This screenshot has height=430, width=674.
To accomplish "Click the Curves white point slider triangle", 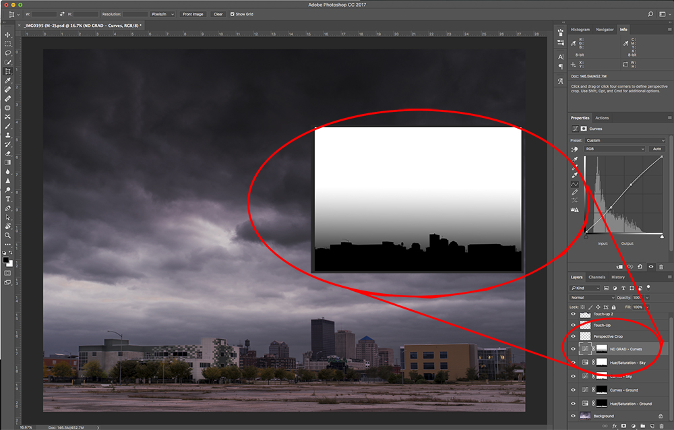I will 662,237.
